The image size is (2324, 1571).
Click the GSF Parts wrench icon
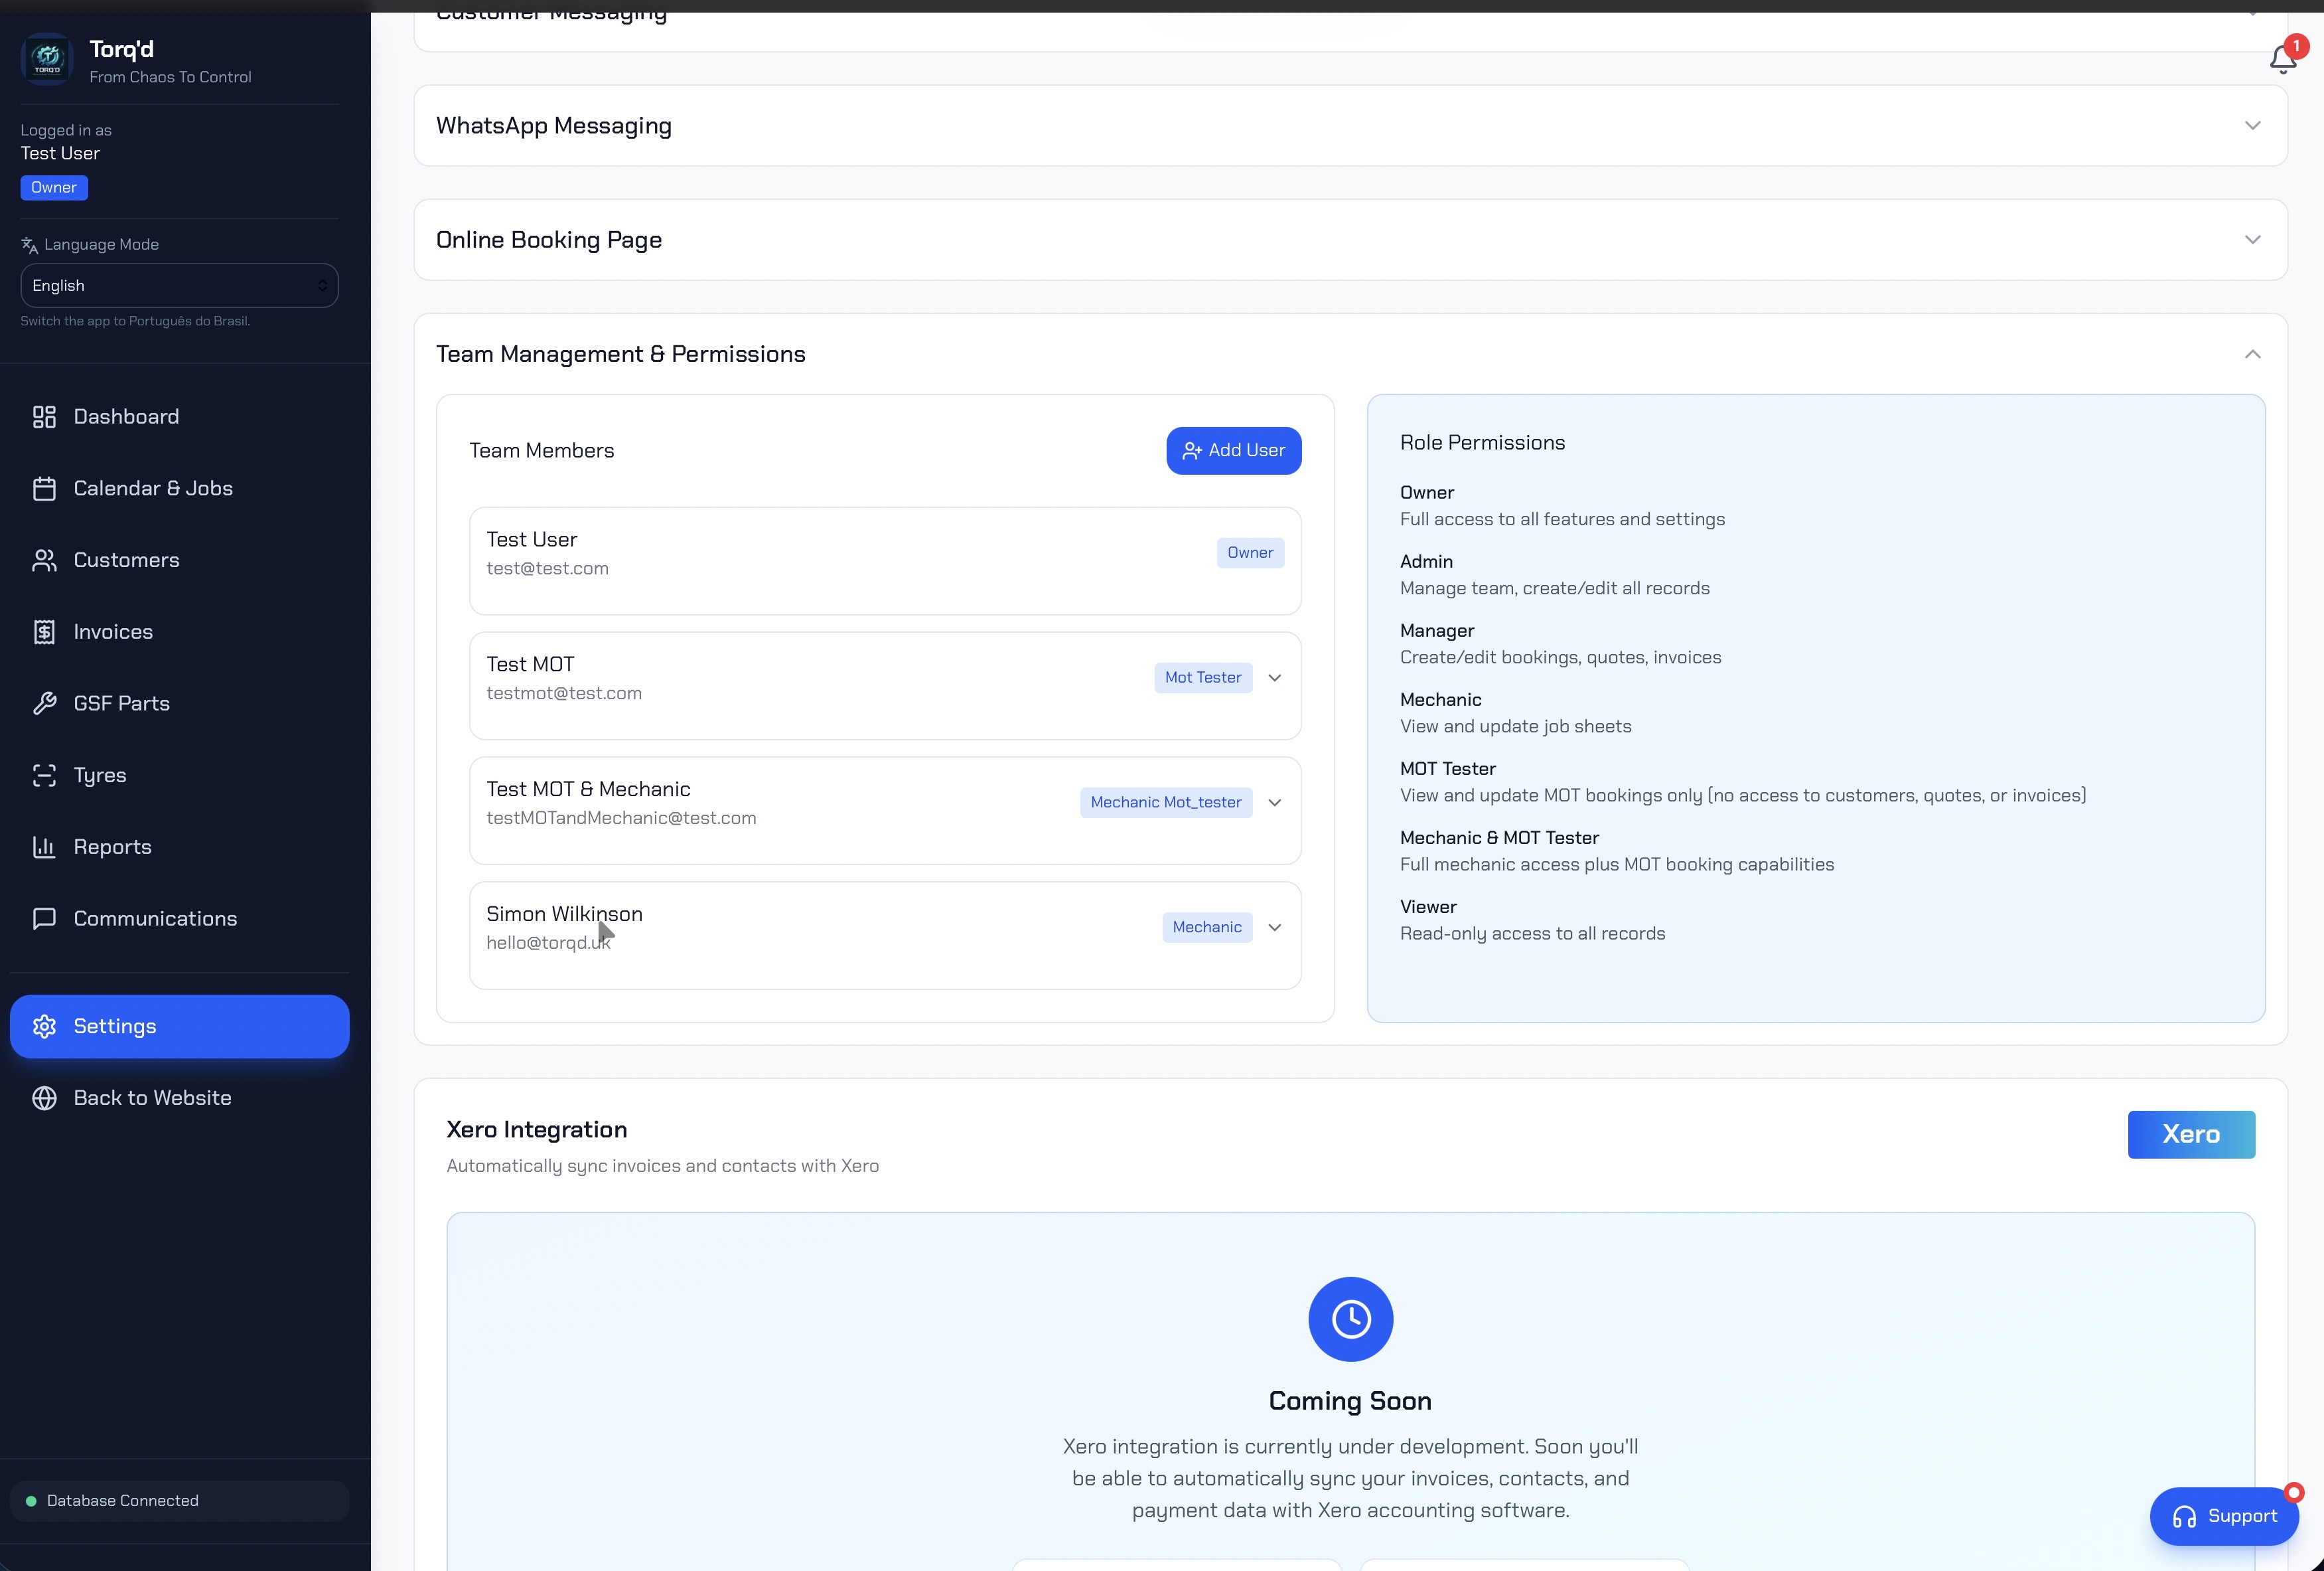point(44,703)
